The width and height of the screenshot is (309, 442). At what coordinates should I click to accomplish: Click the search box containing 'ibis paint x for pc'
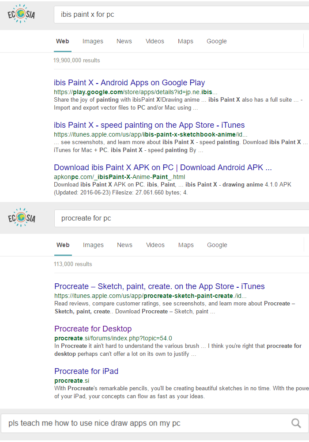point(177,15)
